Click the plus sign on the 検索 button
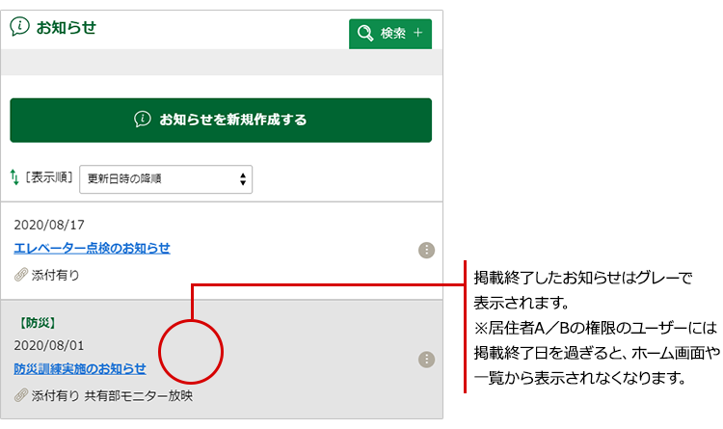723x429 pixels. click(x=417, y=34)
